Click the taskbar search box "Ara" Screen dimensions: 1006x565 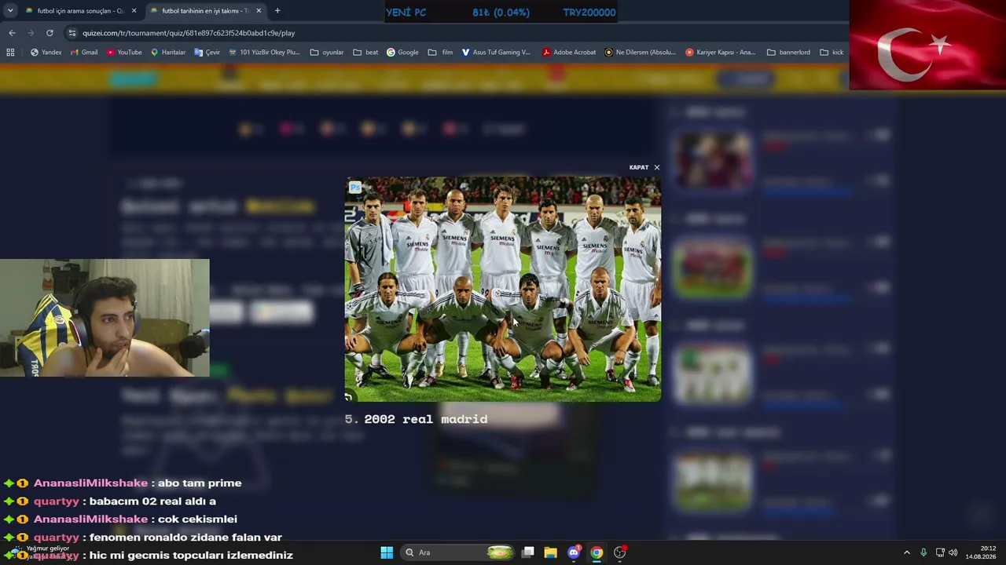pos(458,552)
